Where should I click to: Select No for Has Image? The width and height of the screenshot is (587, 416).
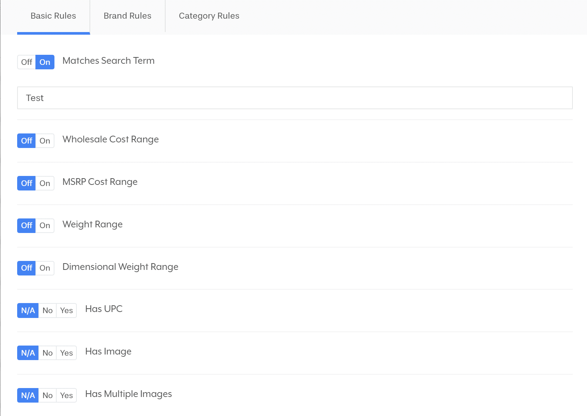coord(47,353)
